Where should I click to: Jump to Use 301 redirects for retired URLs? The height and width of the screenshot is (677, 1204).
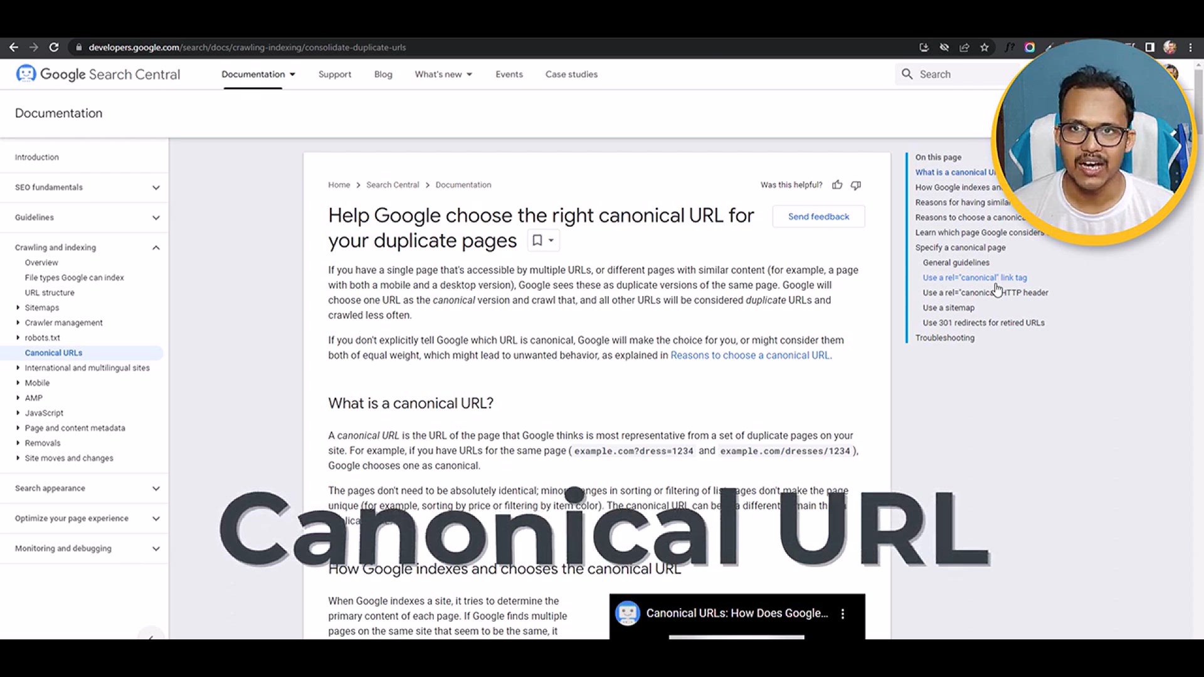pos(983,323)
